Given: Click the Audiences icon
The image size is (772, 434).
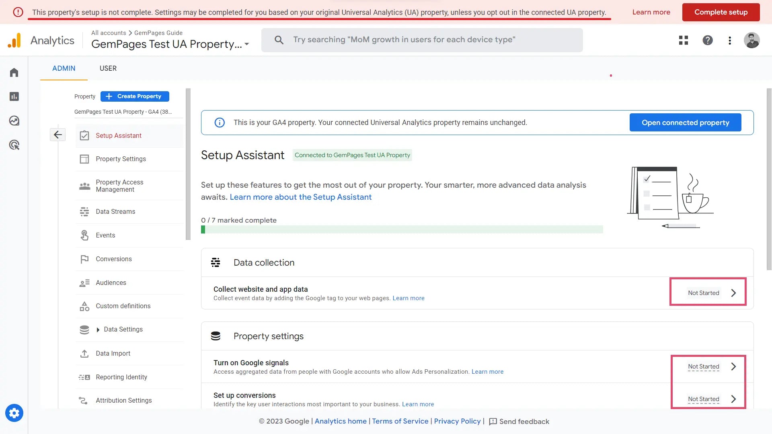Looking at the screenshot, I should 84,283.
